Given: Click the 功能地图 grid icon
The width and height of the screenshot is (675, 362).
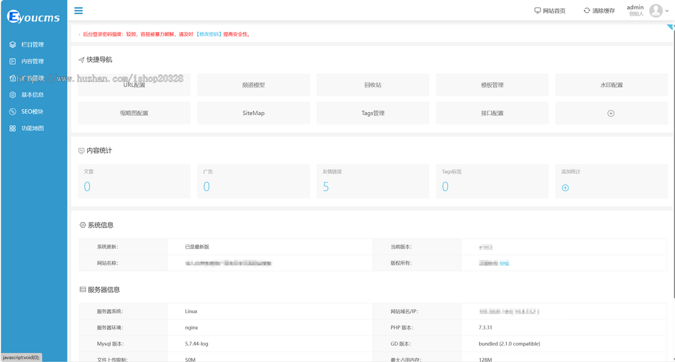Looking at the screenshot, I should (12, 129).
